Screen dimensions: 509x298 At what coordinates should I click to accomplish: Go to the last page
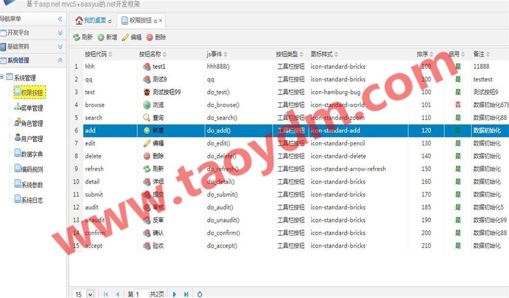pyautogui.click(x=186, y=294)
